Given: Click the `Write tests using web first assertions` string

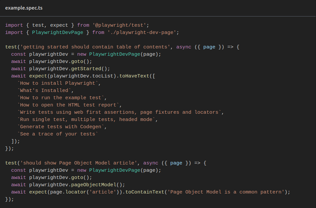Looking at the screenshot, I should tap(119, 112).
